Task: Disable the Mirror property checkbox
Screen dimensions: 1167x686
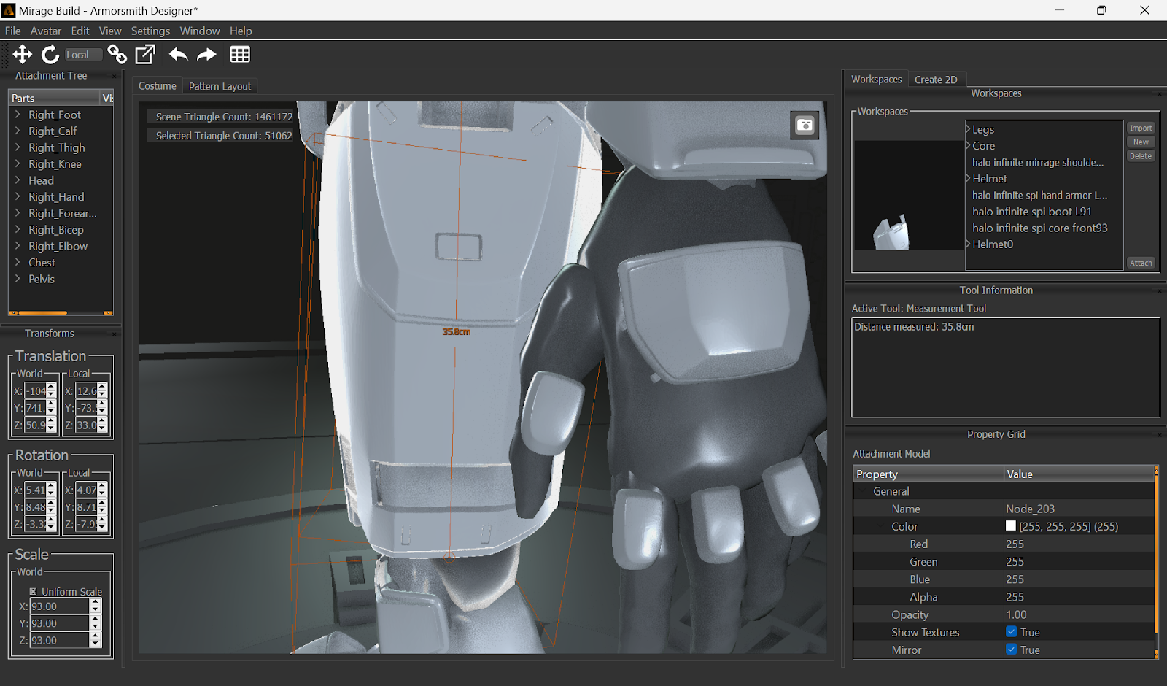Action: (1012, 650)
